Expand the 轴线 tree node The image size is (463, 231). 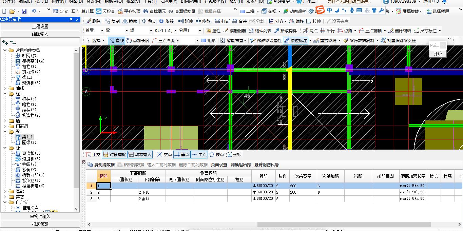coord(5,88)
